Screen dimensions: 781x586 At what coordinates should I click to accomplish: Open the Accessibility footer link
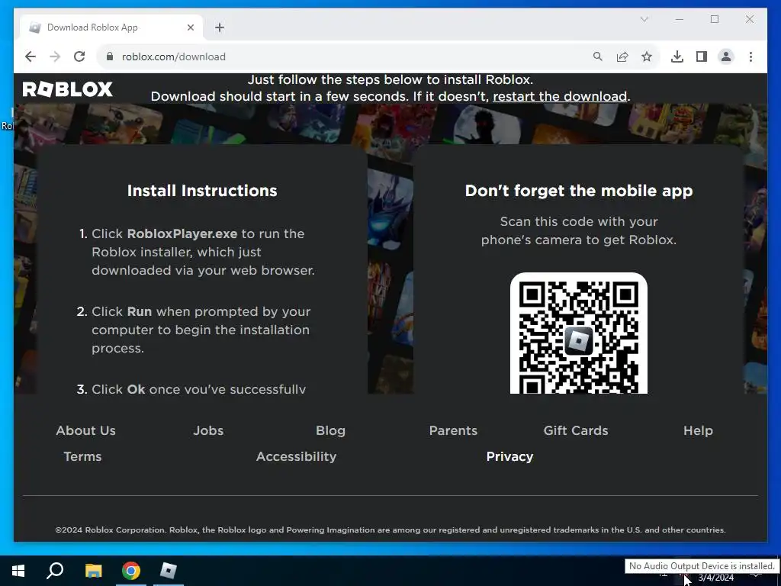click(297, 456)
